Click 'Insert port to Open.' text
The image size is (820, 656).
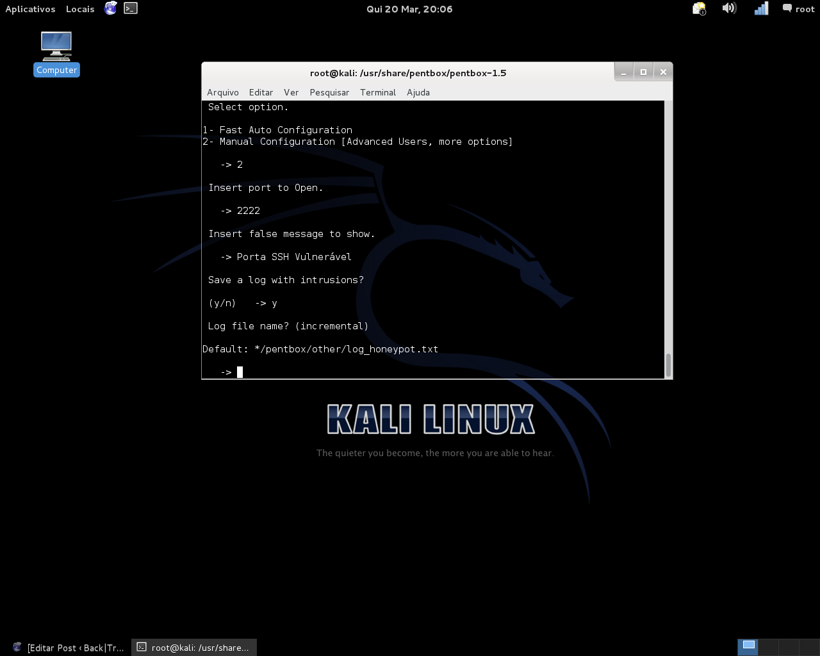[x=265, y=188]
